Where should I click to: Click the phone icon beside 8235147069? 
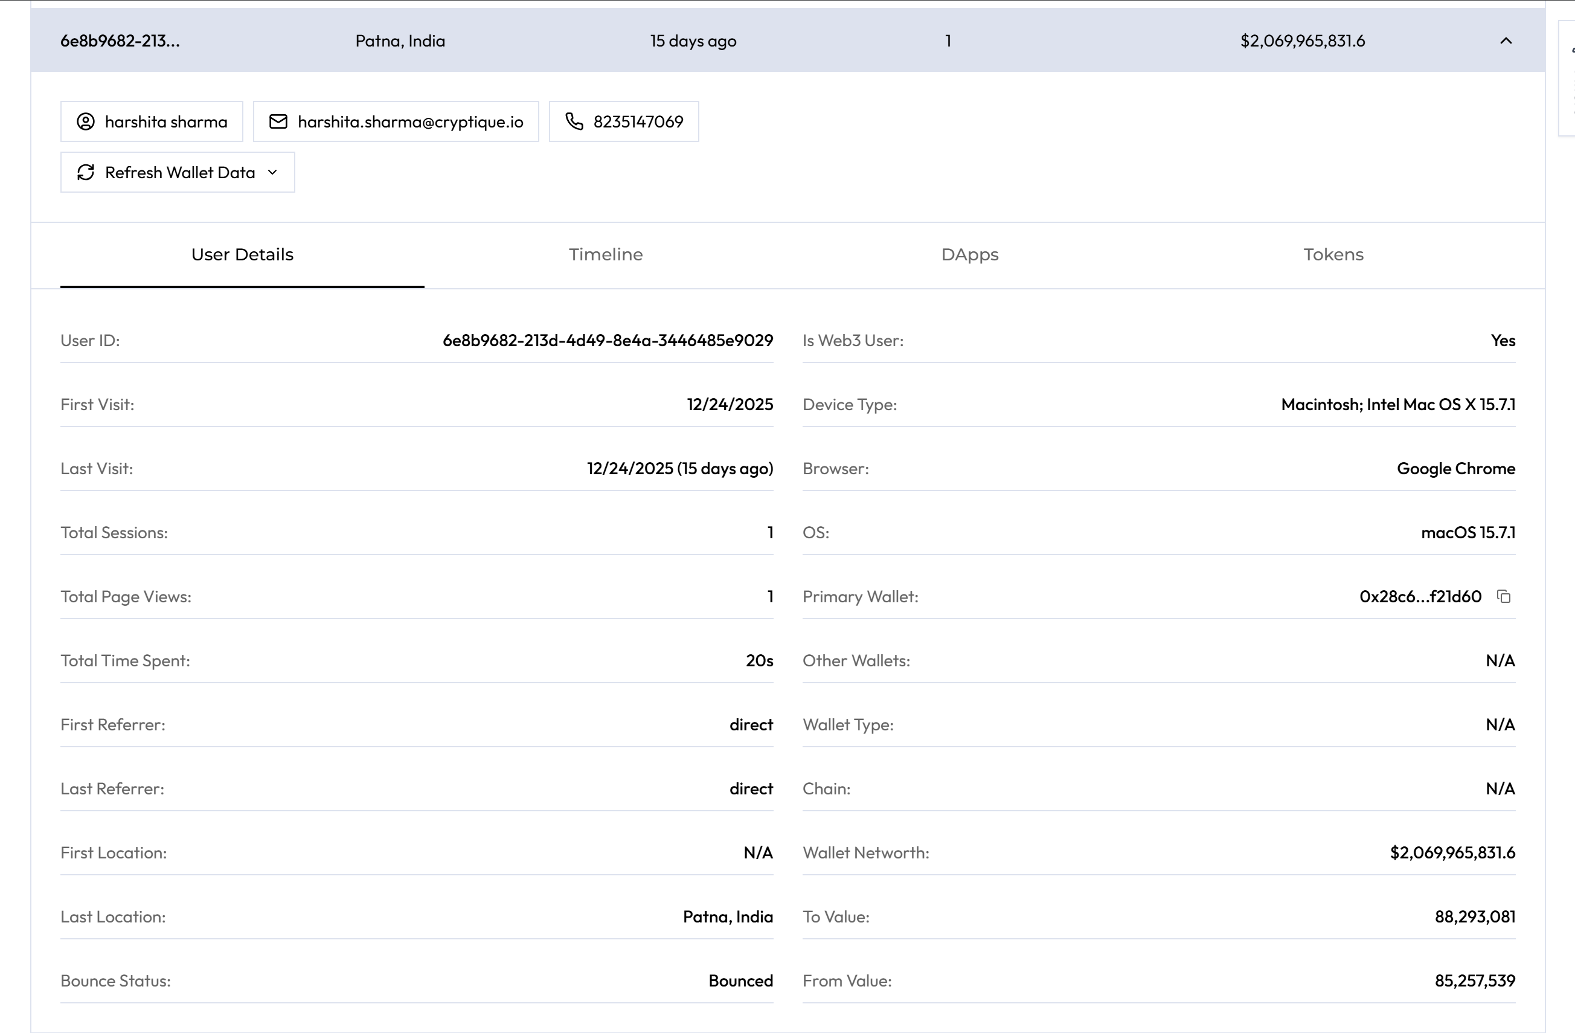point(573,121)
